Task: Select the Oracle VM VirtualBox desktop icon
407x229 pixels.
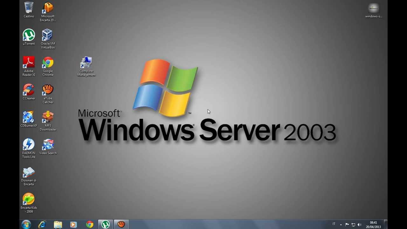Action: [48, 39]
